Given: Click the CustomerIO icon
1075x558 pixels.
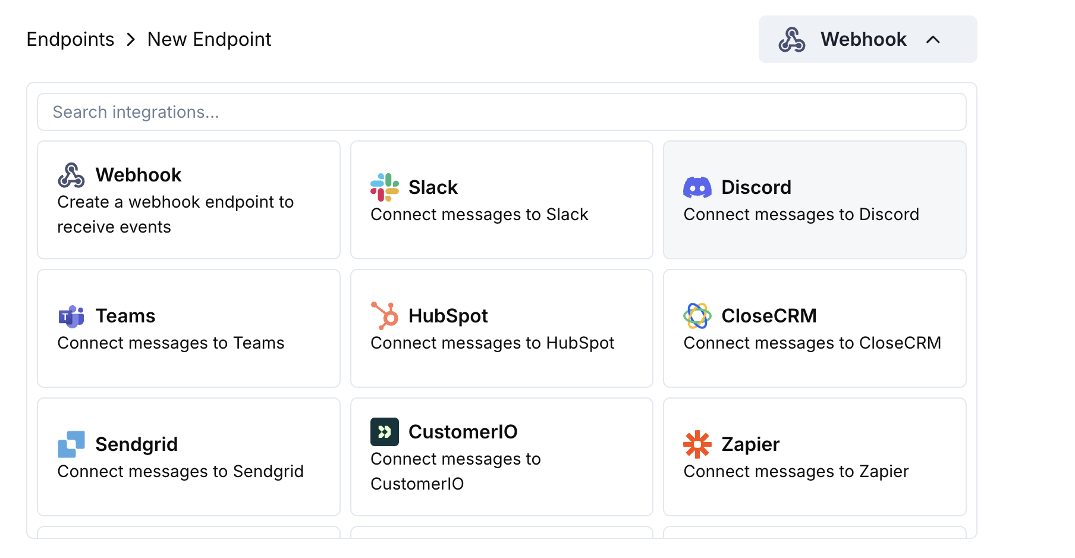Looking at the screenshot, I should pos(384,431).
